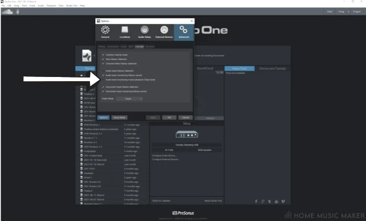366x221 pixels.
Task: Open the General options section
Action: (x=105, y=32)
